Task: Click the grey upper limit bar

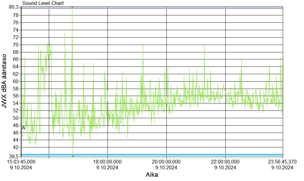Action: [152, 8]
